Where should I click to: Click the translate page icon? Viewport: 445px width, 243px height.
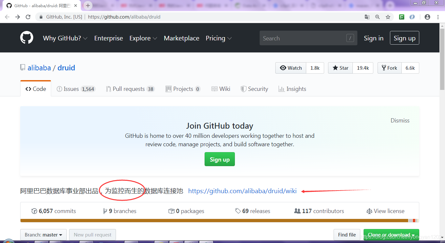coord(367,17)
